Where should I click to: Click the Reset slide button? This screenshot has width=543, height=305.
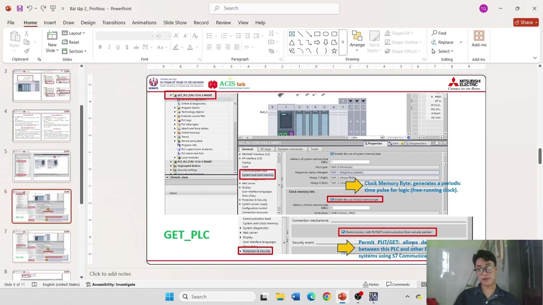click(x=70, y=42)
